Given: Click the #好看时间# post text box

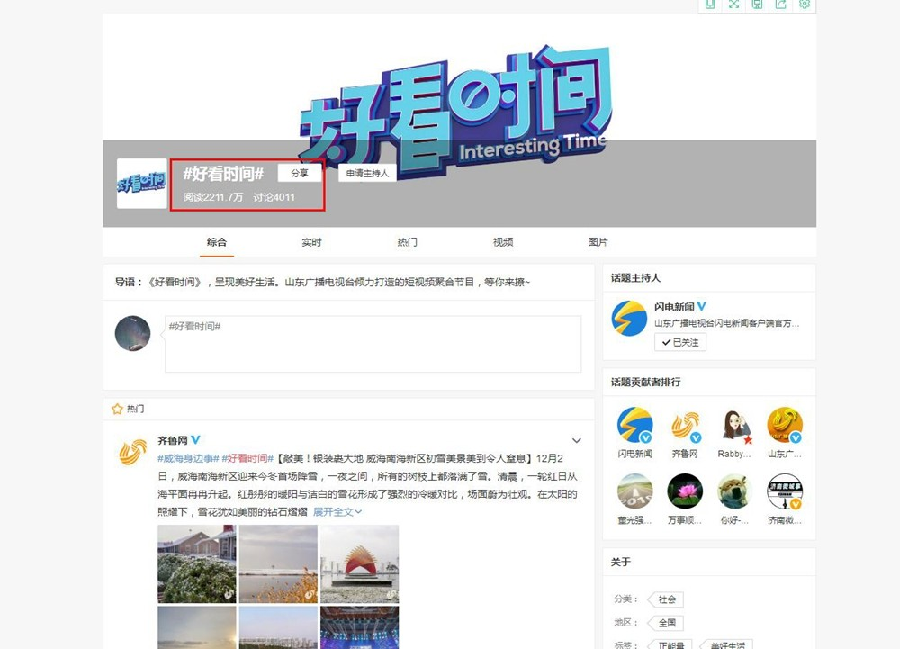Looking at the screenshot, I should point(373,344).
